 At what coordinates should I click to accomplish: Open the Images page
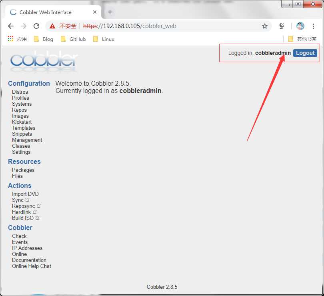click(x=20, y=116)
